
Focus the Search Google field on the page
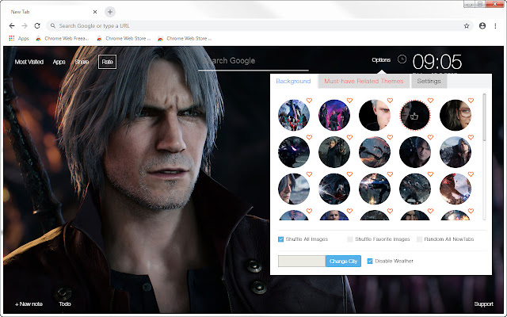(253, 61)
